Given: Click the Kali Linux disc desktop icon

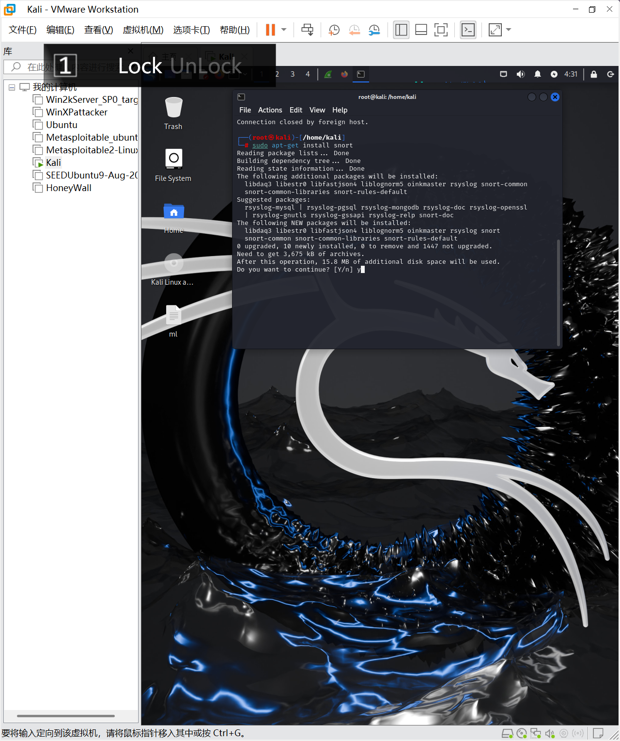Looking at the screenshot, I should [173, 270].
